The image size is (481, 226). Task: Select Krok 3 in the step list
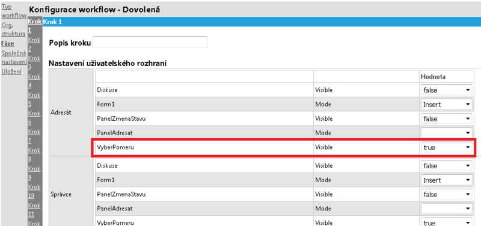pyautogui.click(x=34, y=63)
